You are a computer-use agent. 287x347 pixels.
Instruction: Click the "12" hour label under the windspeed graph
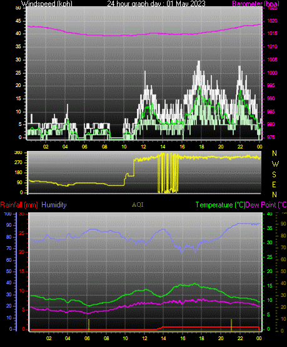(143, 147)
